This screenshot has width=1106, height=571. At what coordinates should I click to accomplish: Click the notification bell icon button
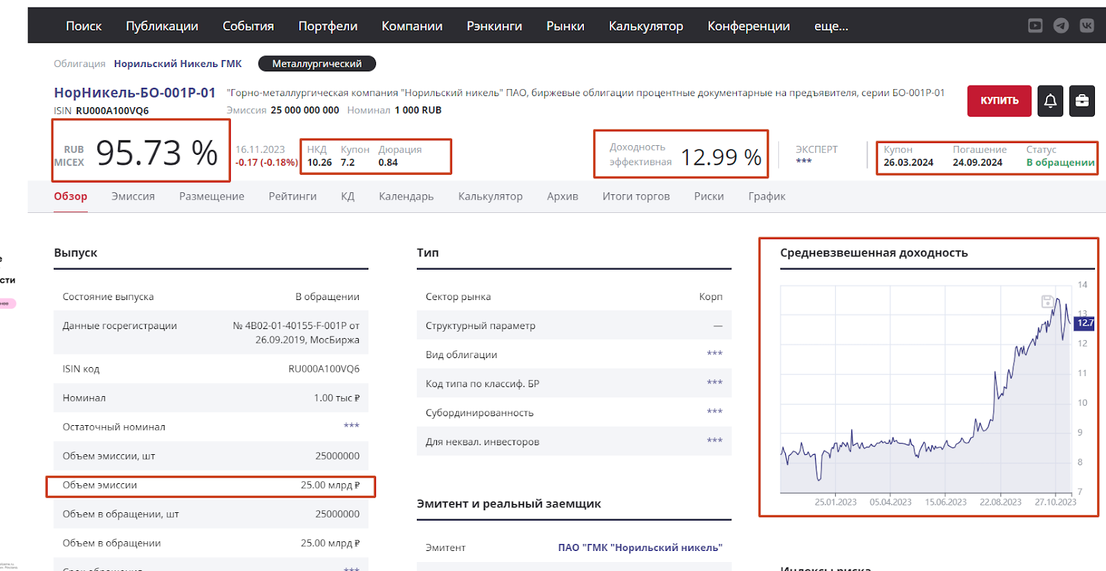tap(1050, 101)
